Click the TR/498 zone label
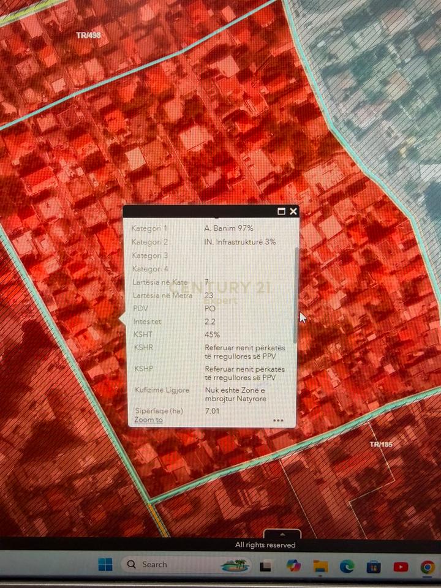The width and height of the screenshot is (441, 588). pos(88,36)
